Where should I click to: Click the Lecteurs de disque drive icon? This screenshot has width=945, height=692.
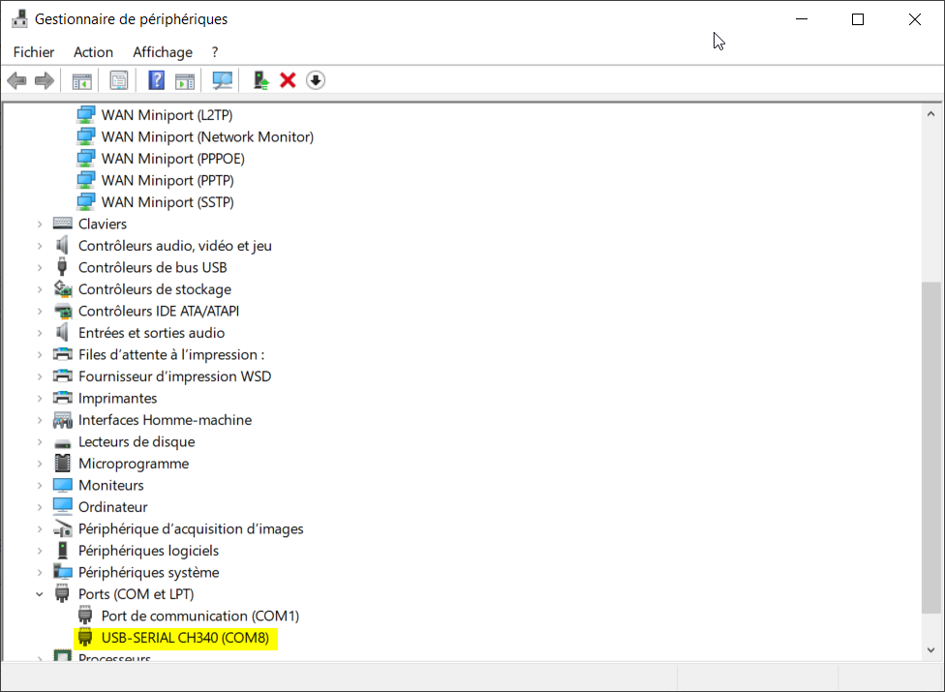pyautogui.click(x=63, y=444)
